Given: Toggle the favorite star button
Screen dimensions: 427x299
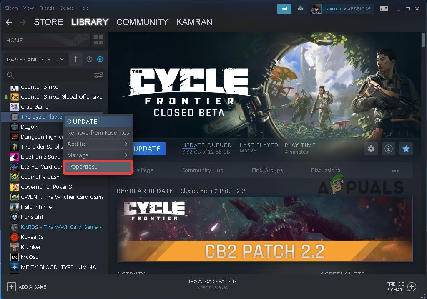Looking at the screenshot, I should (406, 149).
